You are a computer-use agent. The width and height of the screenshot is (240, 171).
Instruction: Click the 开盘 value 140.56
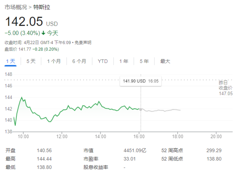(x=44, y=150)
